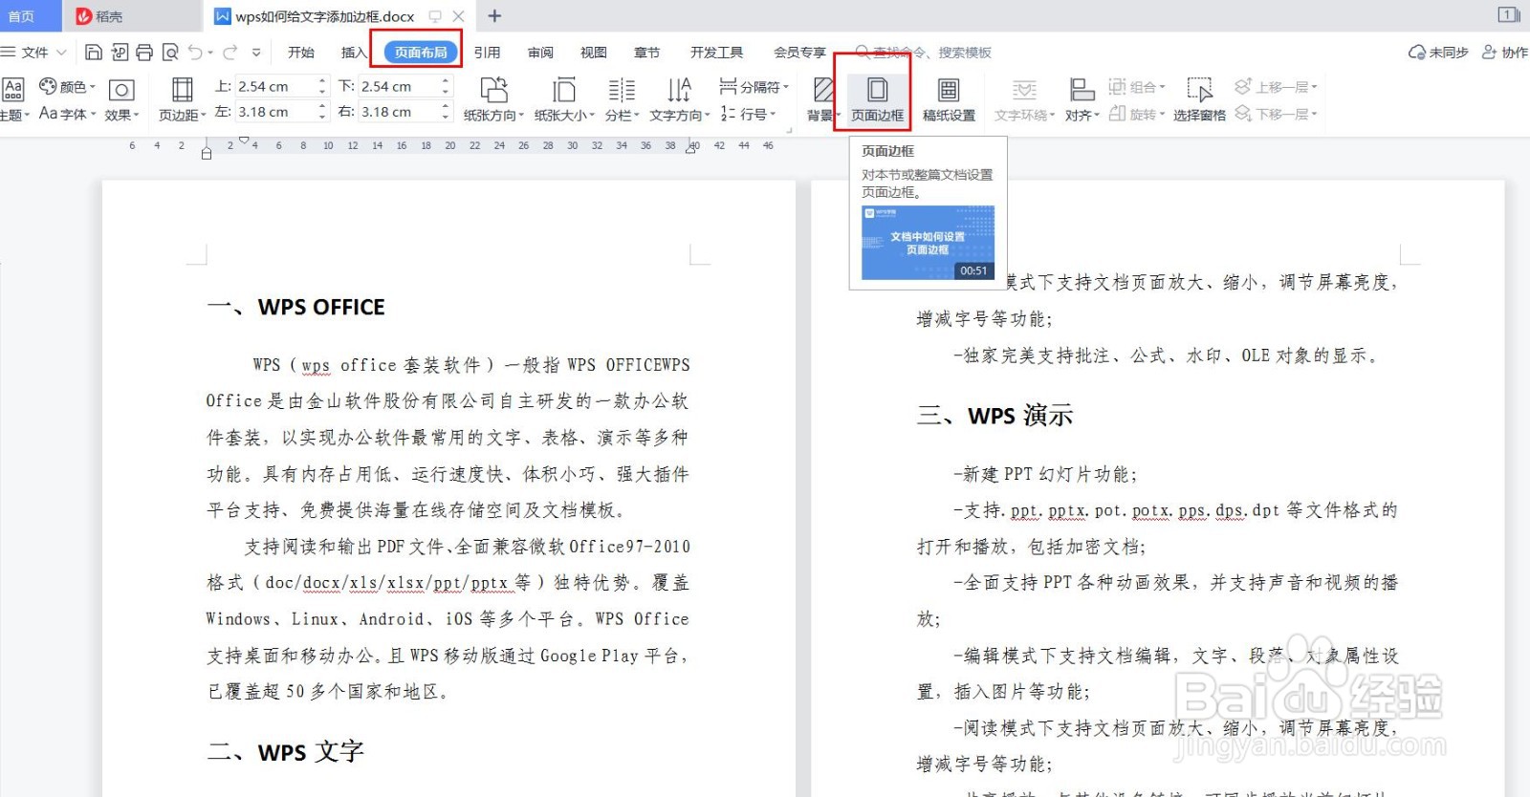Expand the quick access toolbar customization arrow
Viewport: 1530px width, 797px height.
[256, 53]
